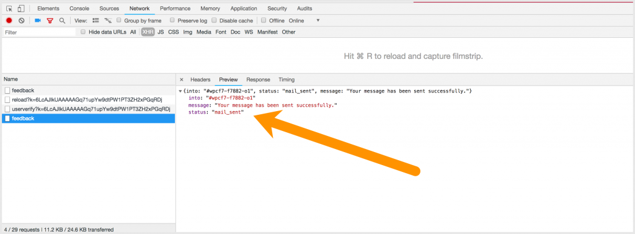The height and width of the screenshot is (234, 635).
Task: Open the Audits tab
Action: 304,9
